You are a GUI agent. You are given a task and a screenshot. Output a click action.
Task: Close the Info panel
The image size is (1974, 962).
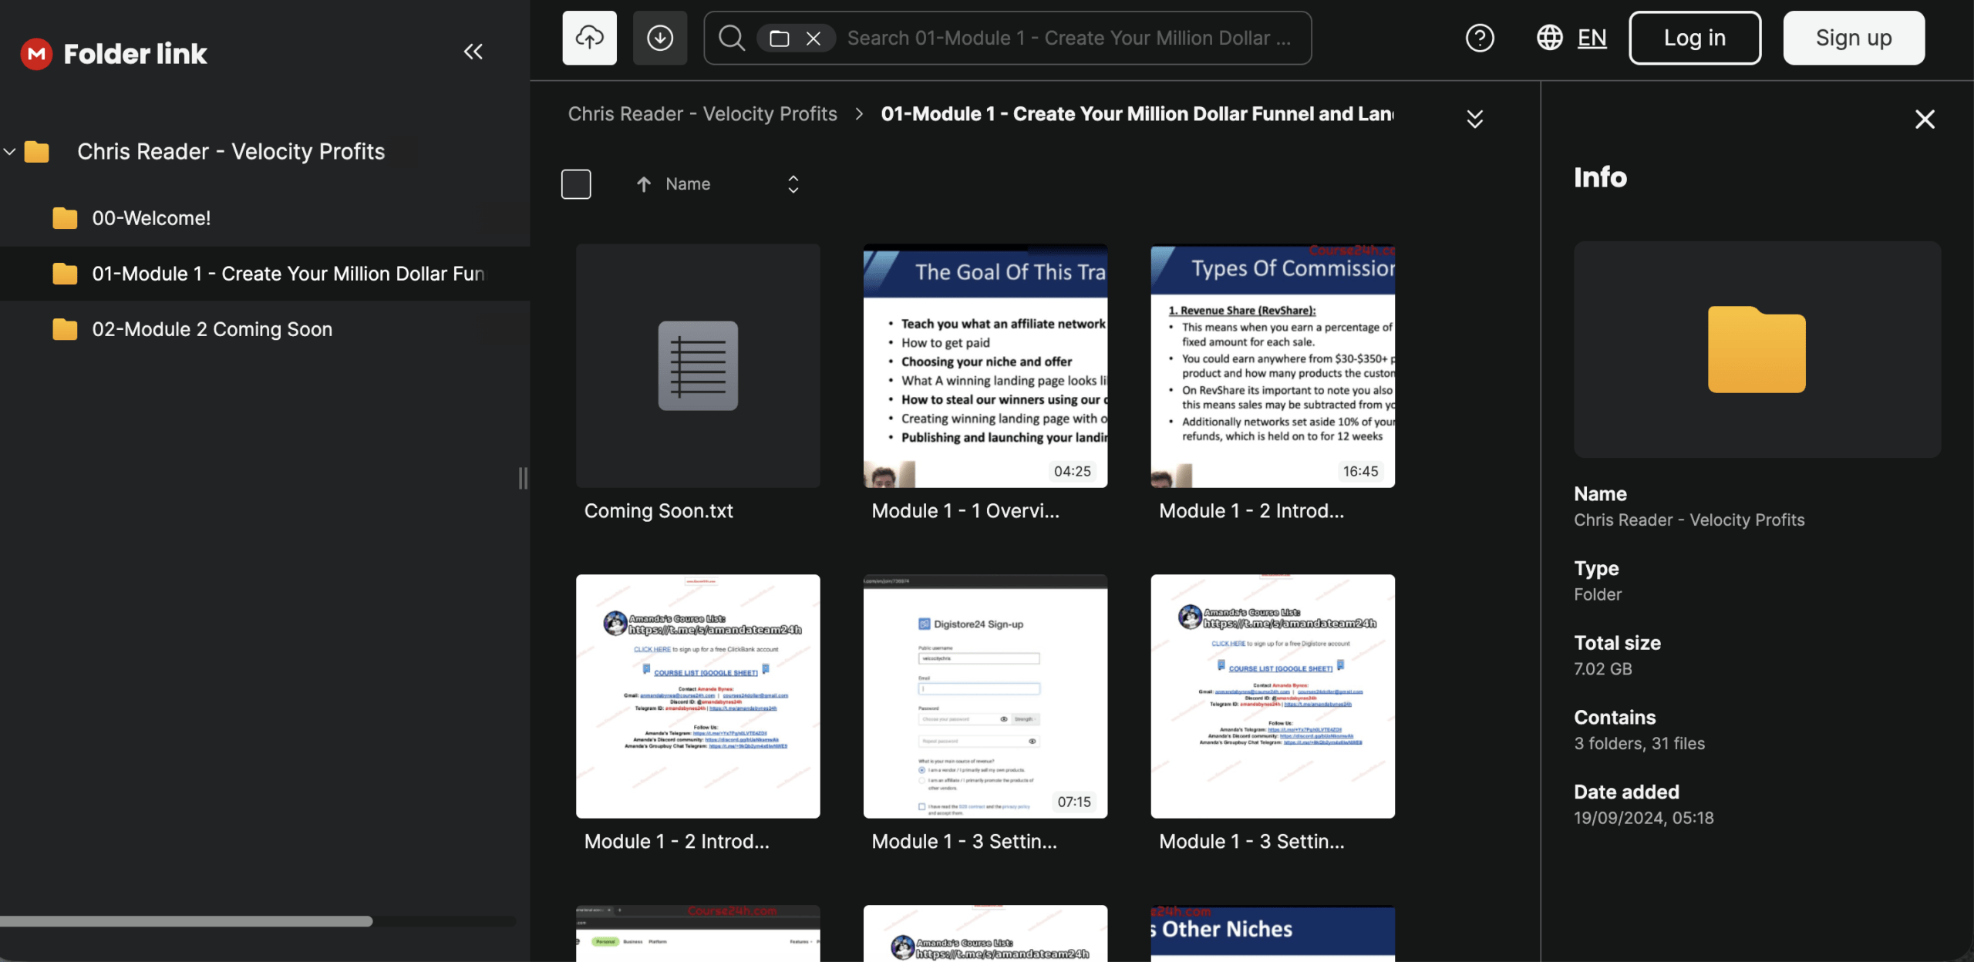tap(1925, 119)
